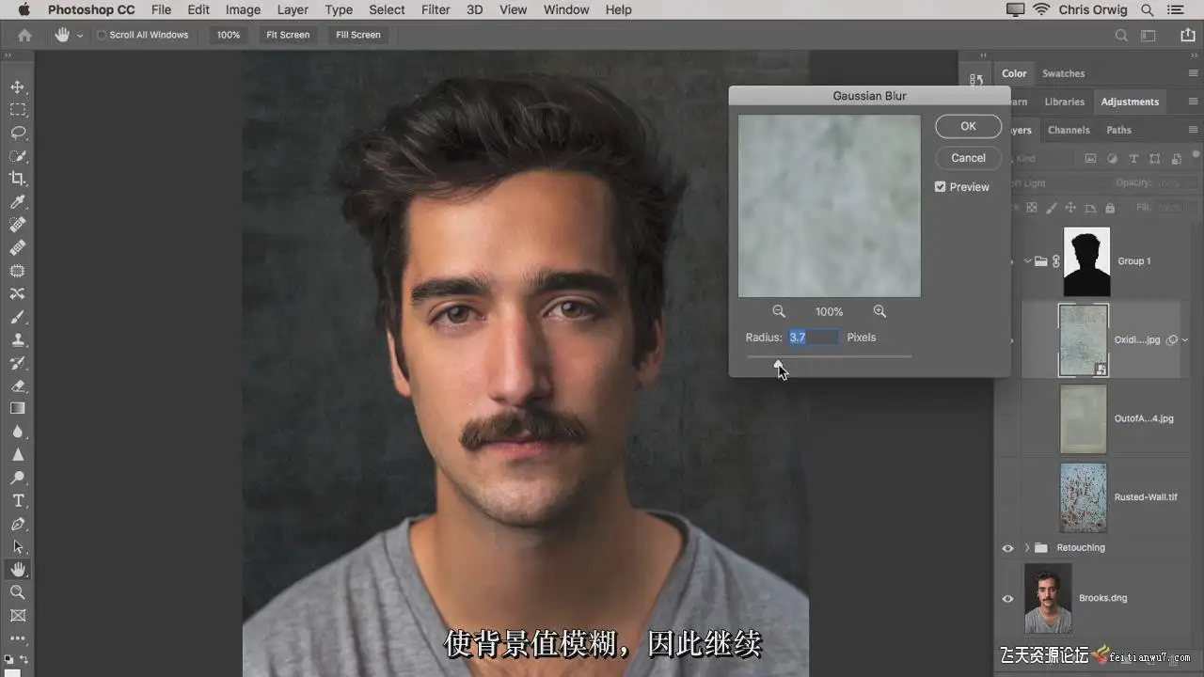Switch to the Swatches tab
The width and height of the screenshot is (1204, 677).
1063,73
